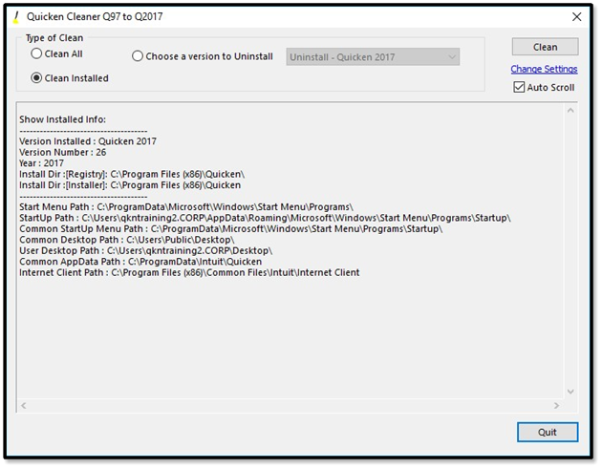Select the Clean Installed radio button
The height and width of the screenshot is (469, 602).
coord(37,78)
